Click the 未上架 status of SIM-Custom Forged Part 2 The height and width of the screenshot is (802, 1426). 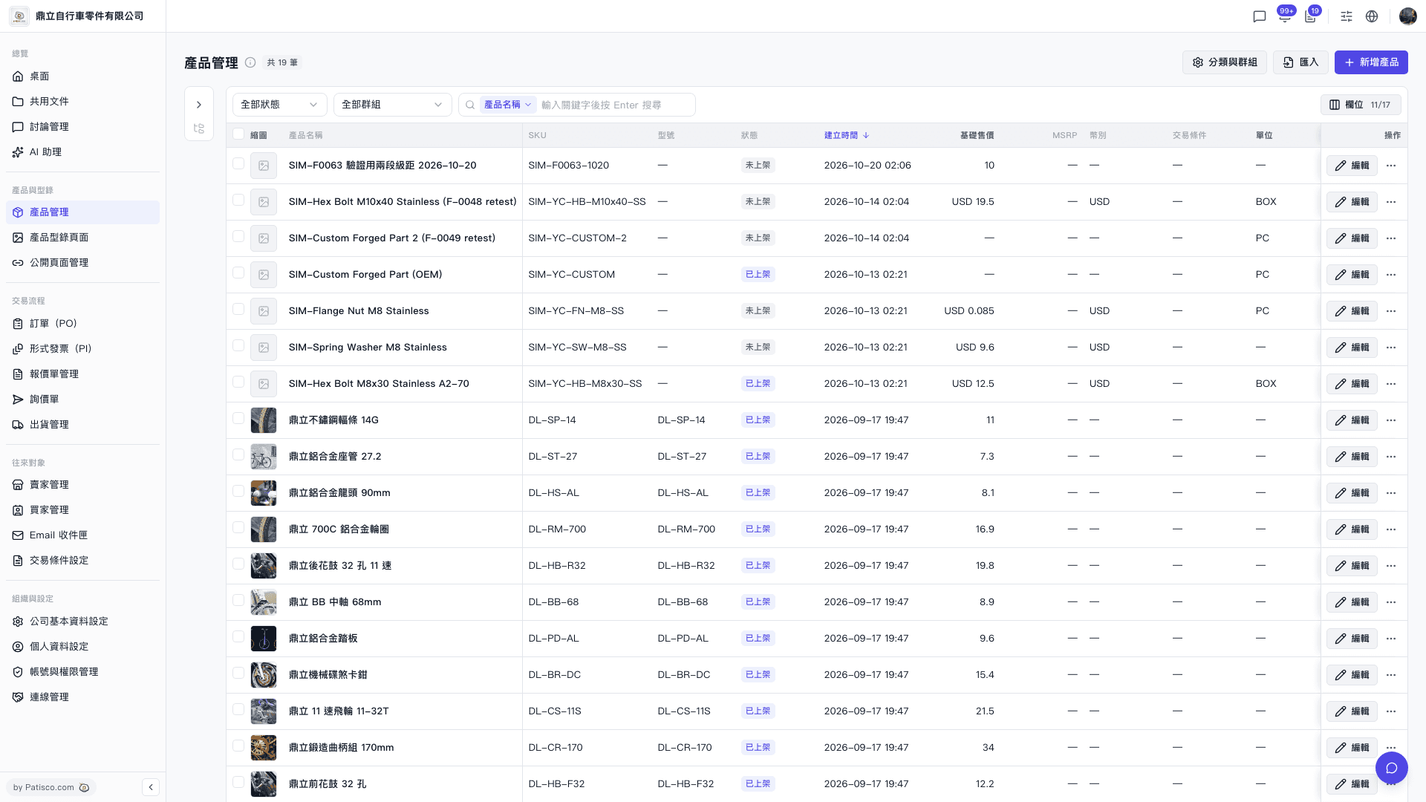[758, 238]
